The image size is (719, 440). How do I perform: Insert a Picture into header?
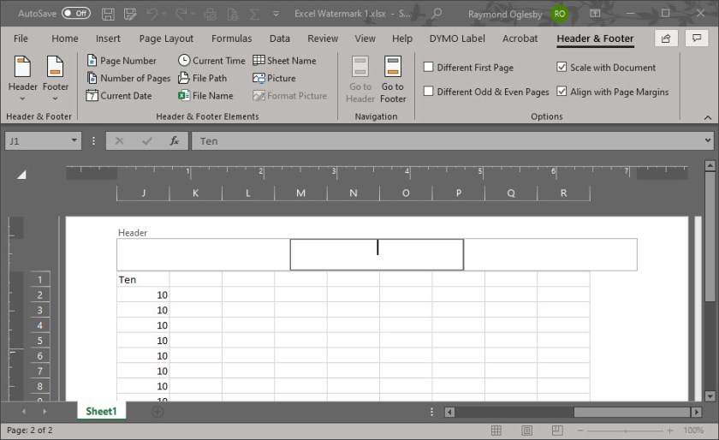point(274,78)
